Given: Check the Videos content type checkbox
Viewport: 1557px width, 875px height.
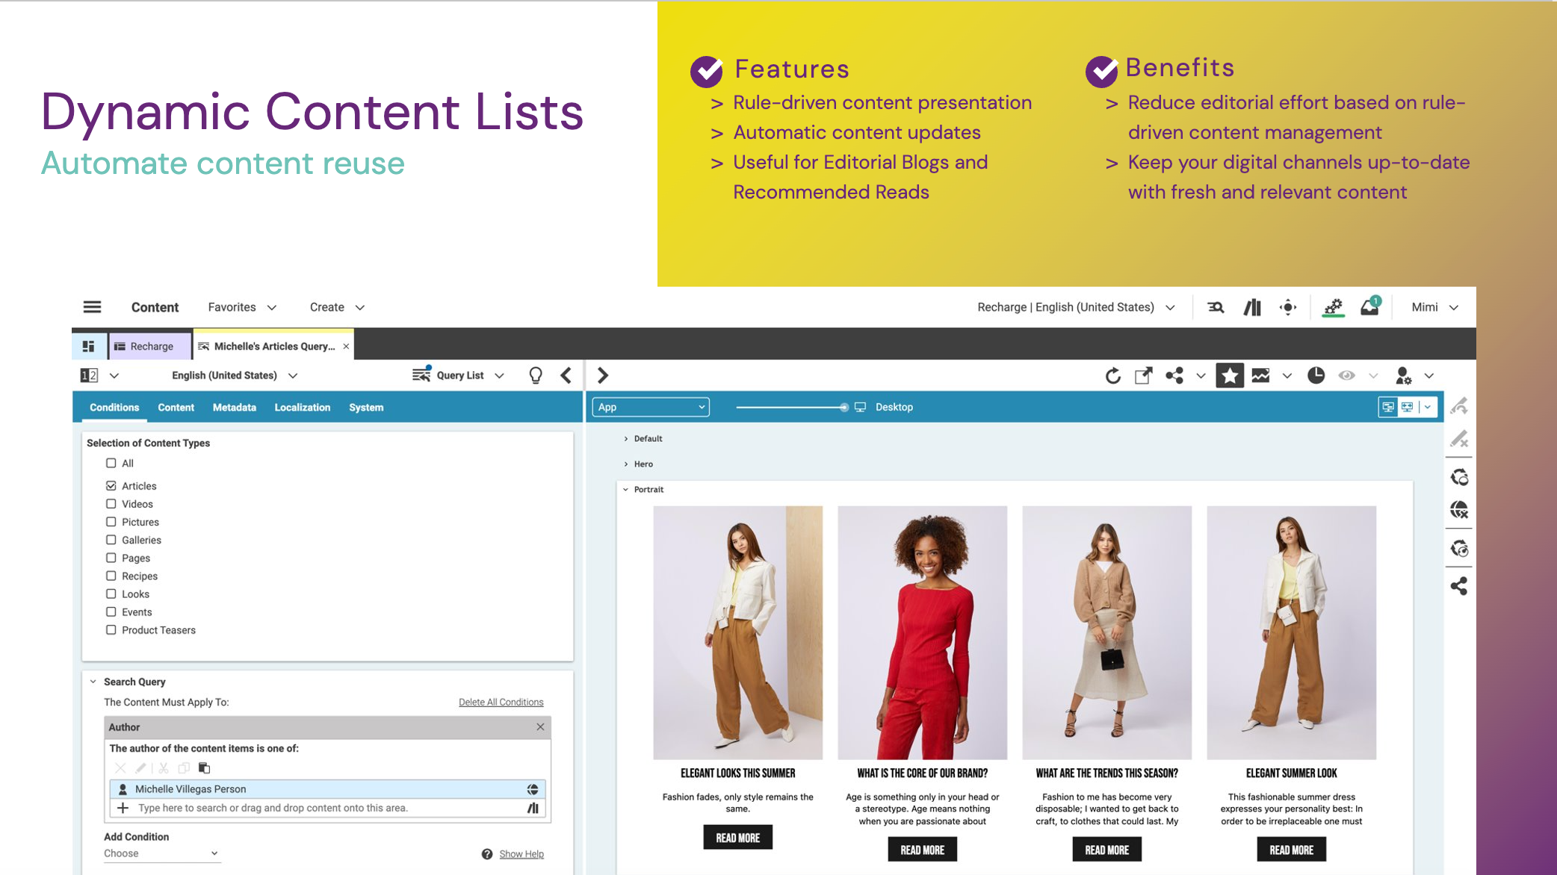Looking at the screenshot, I should [111, 503].
